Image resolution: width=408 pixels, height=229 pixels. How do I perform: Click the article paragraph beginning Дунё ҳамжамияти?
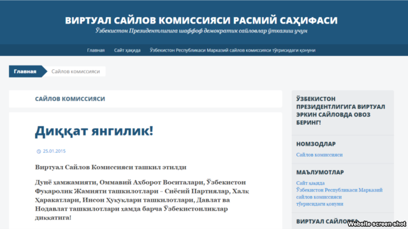tap(142, 200)
